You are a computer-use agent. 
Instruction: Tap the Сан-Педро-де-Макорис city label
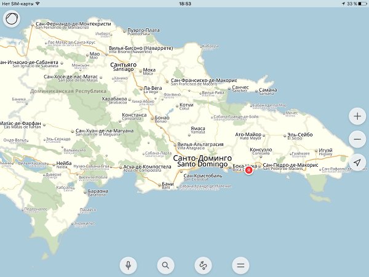(290, 166)
